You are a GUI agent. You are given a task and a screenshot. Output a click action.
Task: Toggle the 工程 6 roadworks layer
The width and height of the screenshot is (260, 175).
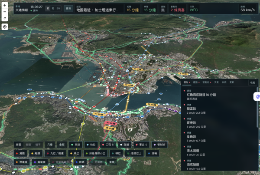pyautogui.click(x=108, y=145)
